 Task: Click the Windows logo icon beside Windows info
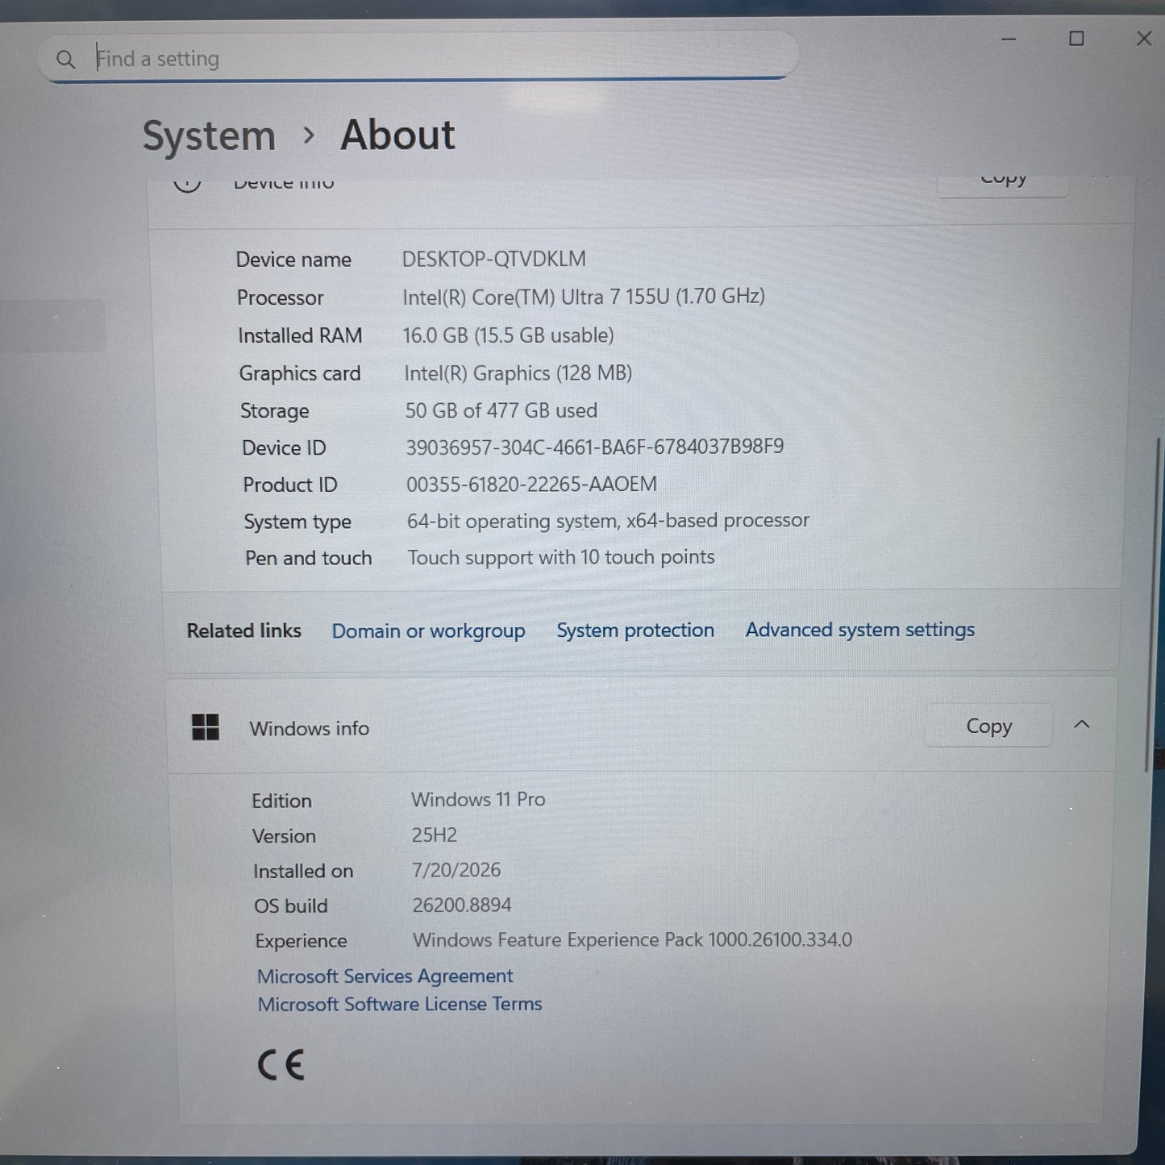click(x=206, y=727)
